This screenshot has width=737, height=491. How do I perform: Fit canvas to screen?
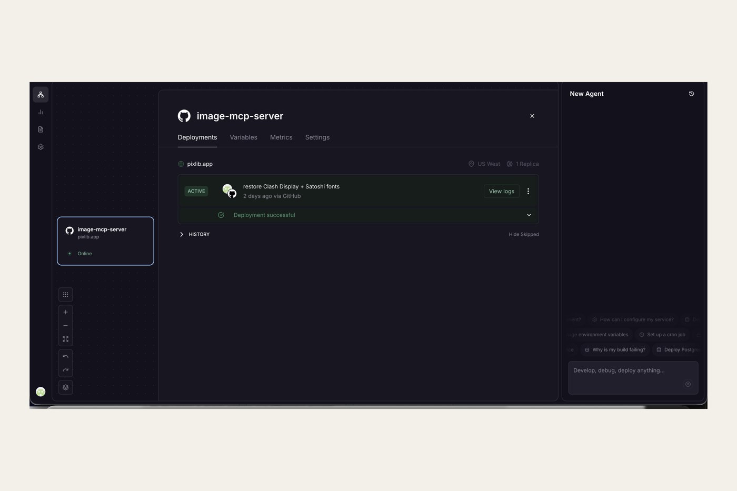point(65,339)
